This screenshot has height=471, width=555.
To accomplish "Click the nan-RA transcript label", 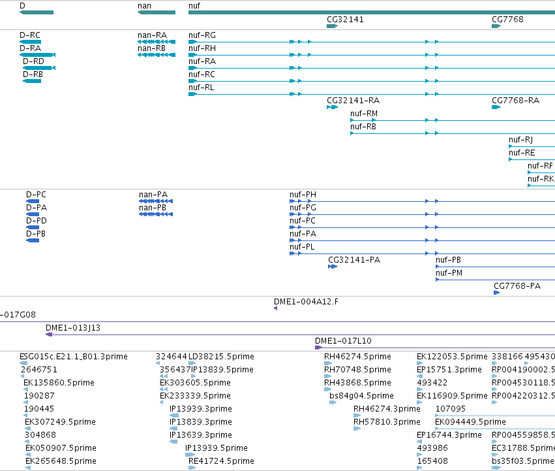I will 152,35.
